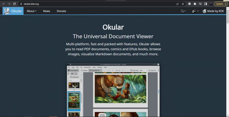Click the paragraph starting "Multi-platform, fast and packed"
This screenshot has width=229, height=117.
[x=113, y=49]
